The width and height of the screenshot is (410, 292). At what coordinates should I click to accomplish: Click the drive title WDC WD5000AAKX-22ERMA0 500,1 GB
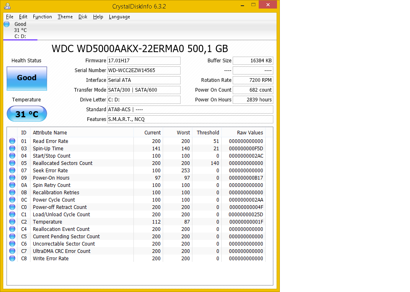(x=140, y=49)
